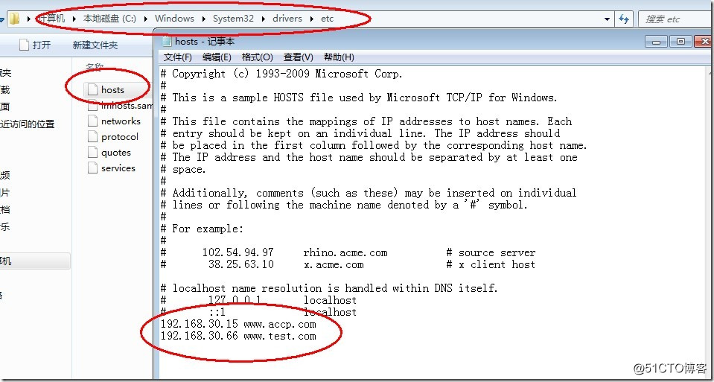Click System32 in the address path
Screen dimensions: 714x382
(x=232, y=19)
